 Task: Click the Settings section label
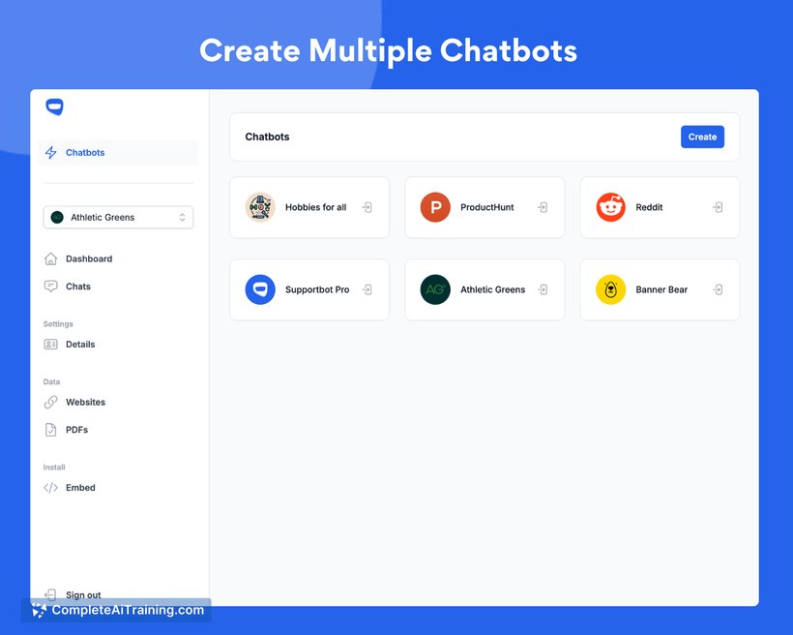click(x=58, y=324)
